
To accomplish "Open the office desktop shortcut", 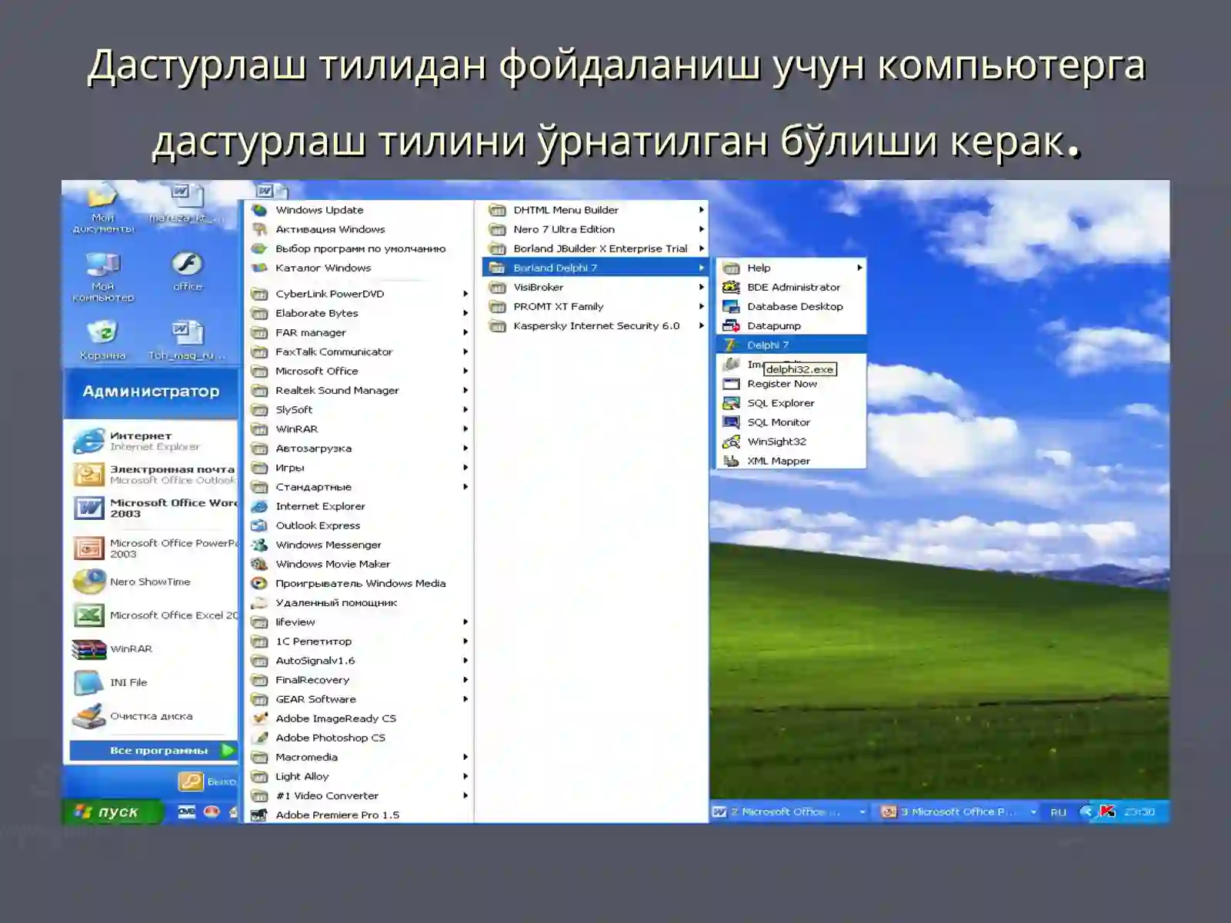I will point(187,271).
